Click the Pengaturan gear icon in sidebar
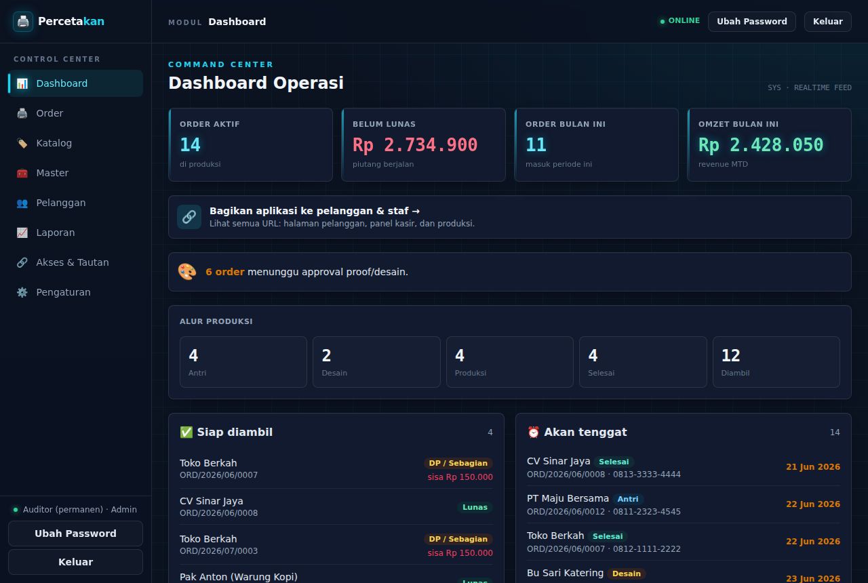 (x=22, y=292)
